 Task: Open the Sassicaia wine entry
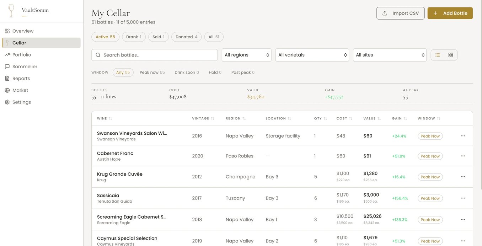tap(108, 196)
